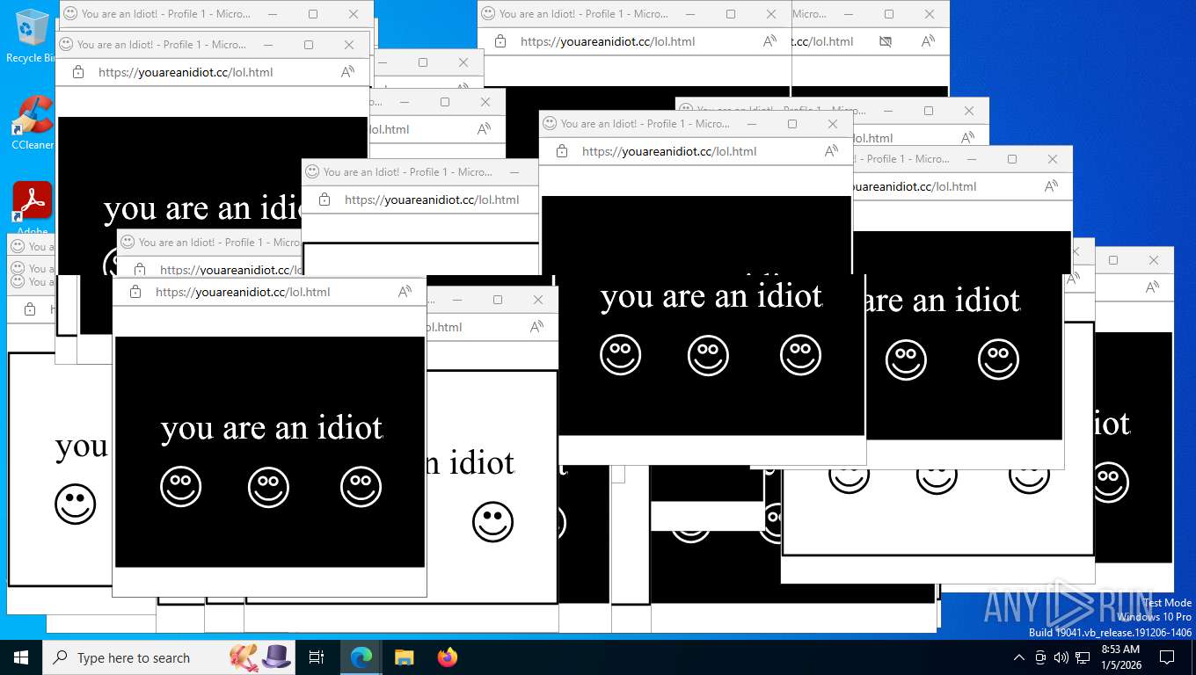Click the smiley on the rightmost black page
The width and height of the screenshot is (1196, 675).
point(1111,483)
